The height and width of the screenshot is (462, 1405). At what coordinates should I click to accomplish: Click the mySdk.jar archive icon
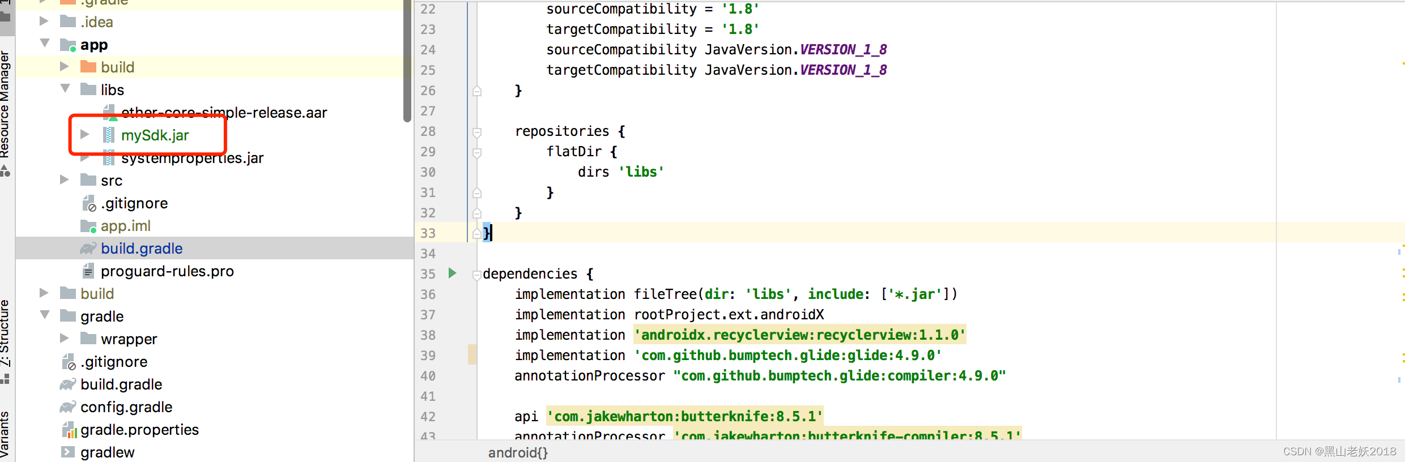pyautogui.click(x=109, y=135)
